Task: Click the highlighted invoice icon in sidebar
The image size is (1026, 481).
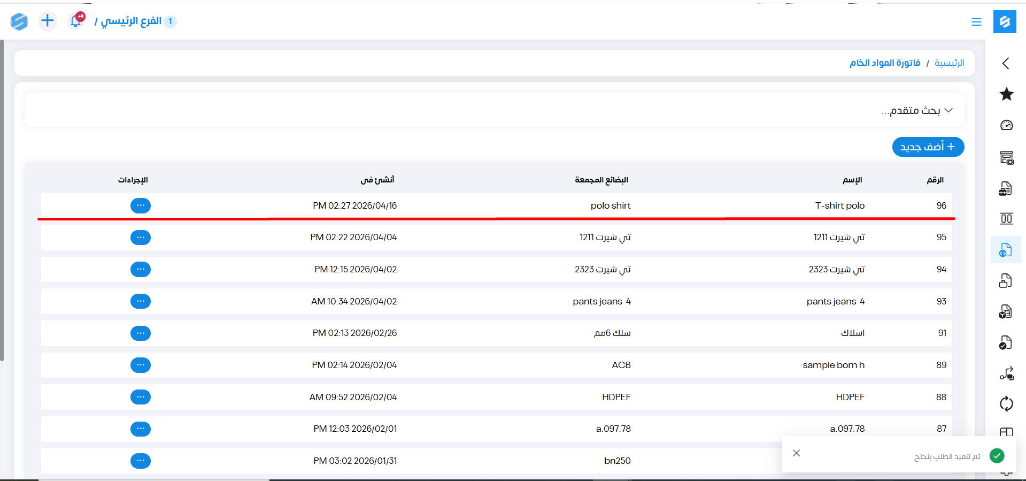Action: click(x=1006, y=250)
